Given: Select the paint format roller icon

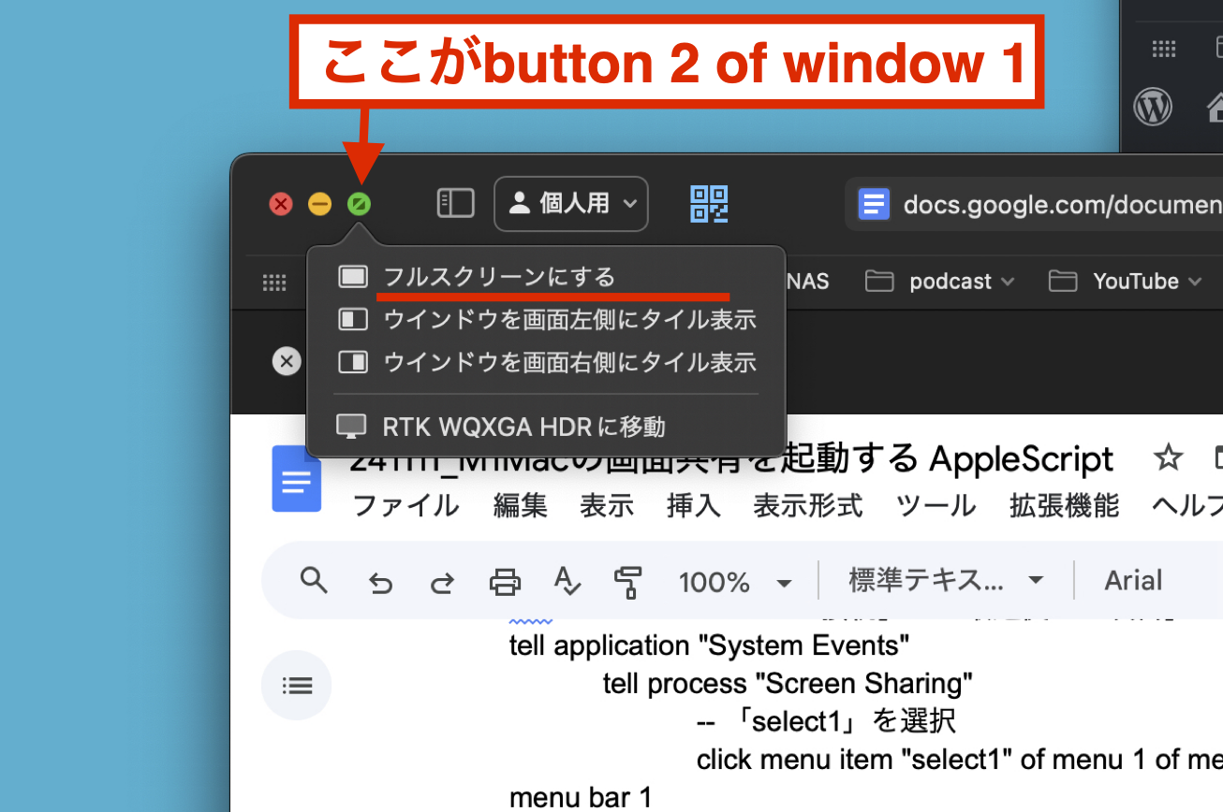Looking at the screenshot, I should (627, 582).
